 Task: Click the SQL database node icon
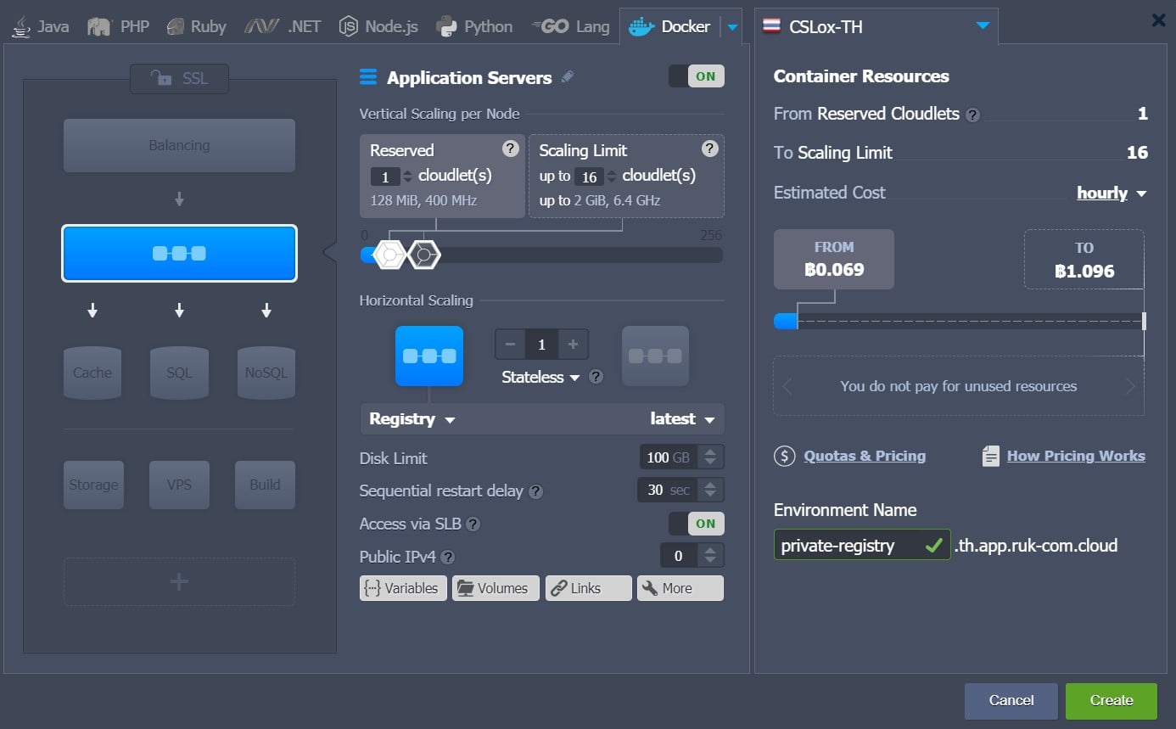[179, 373]
